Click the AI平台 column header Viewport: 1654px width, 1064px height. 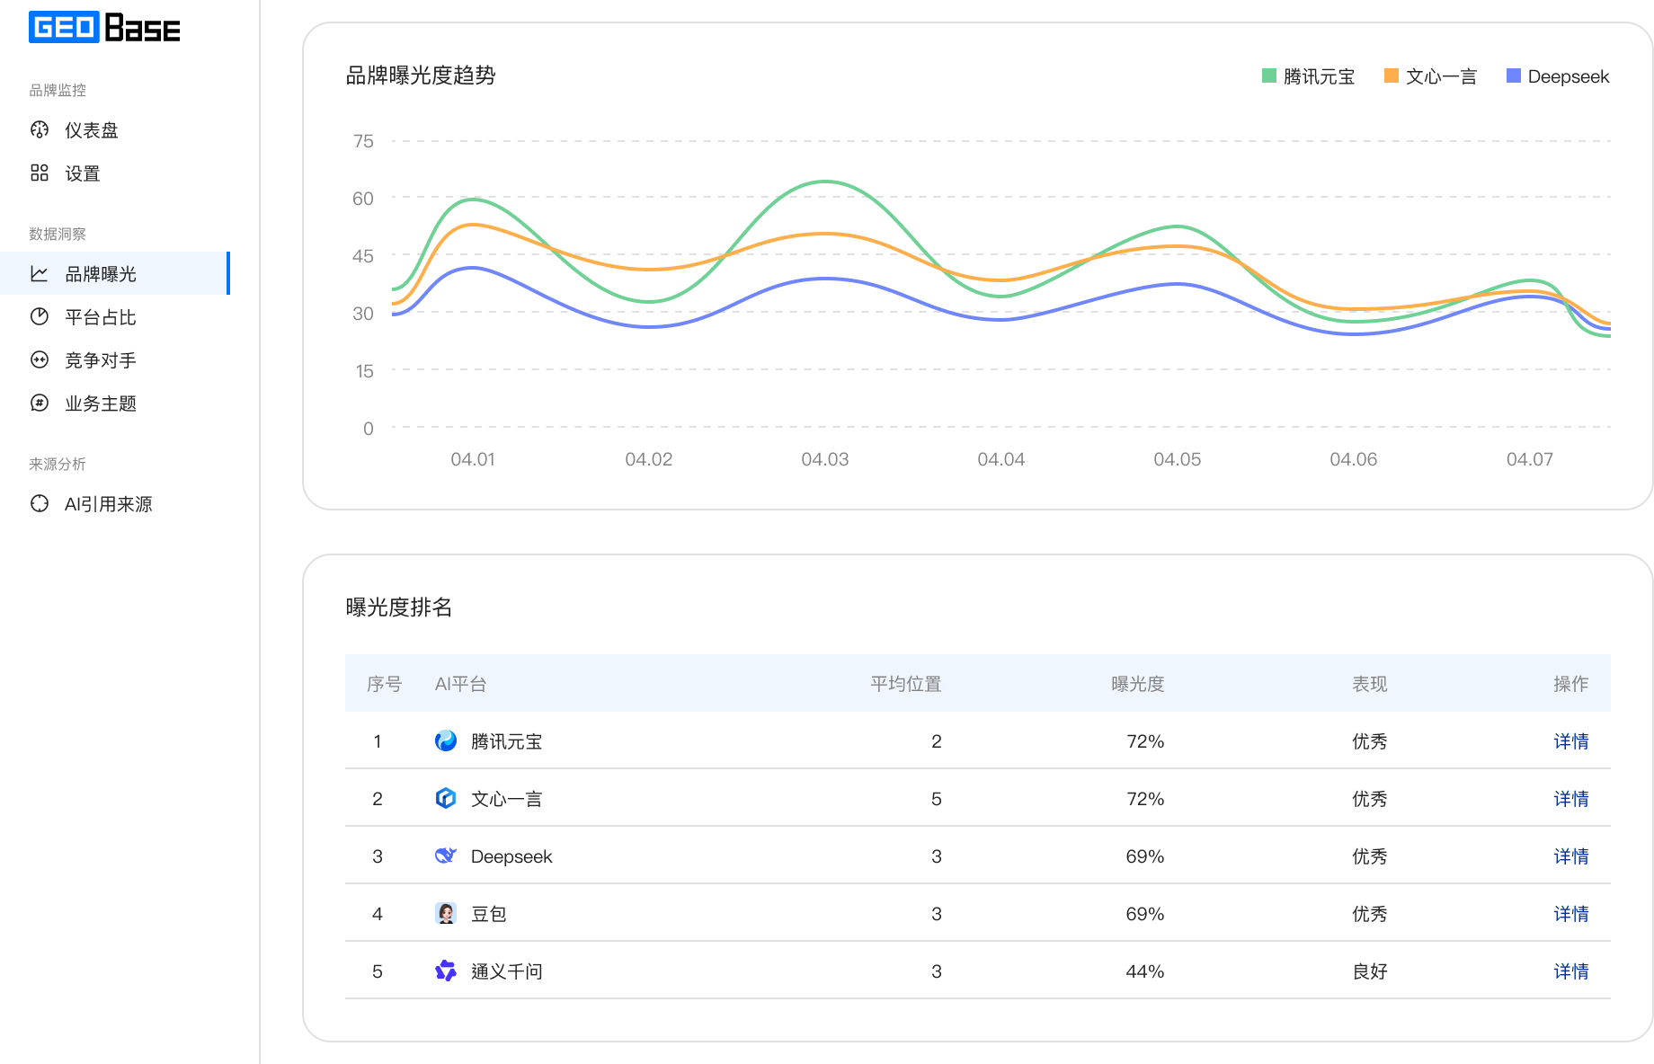click(x=460, y=684)
